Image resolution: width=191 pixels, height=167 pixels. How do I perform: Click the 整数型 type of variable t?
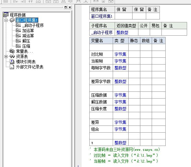[120, 143]
